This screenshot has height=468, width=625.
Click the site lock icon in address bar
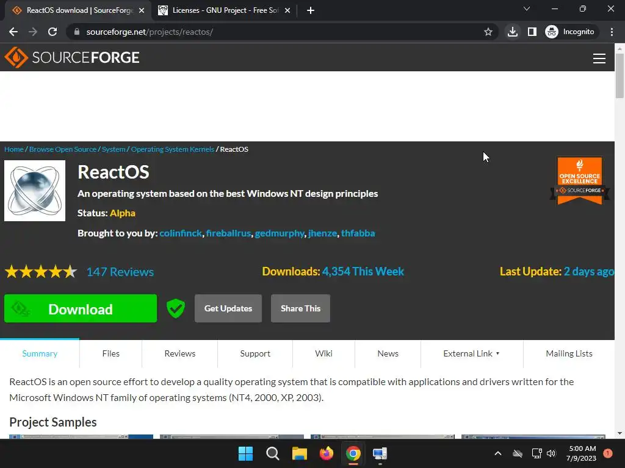(x=77, y=32)
